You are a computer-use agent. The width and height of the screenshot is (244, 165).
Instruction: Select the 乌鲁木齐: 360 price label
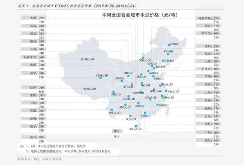[34, 57]
